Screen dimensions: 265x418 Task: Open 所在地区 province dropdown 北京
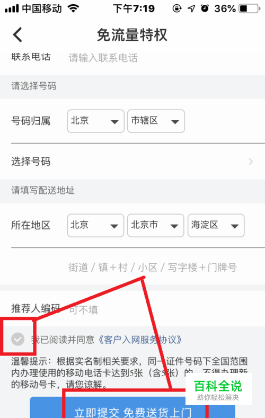95,225
